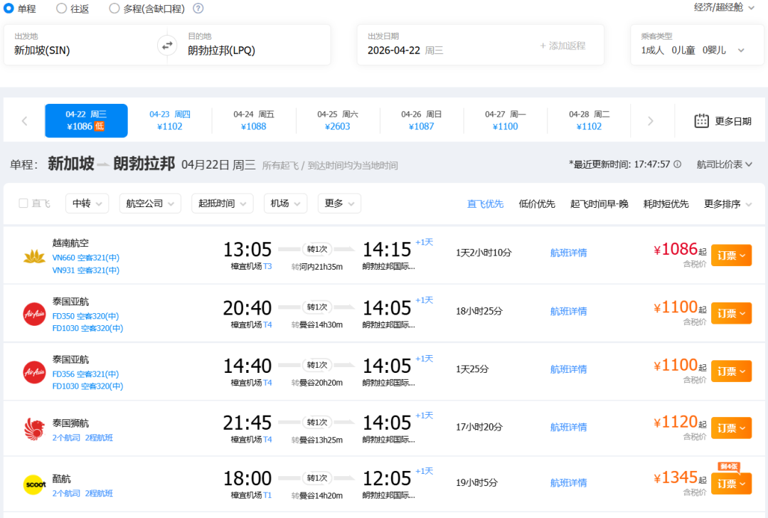Open the 经济/超经舱 cabin class dropdown
768x518 pixels.
[724, 8]
